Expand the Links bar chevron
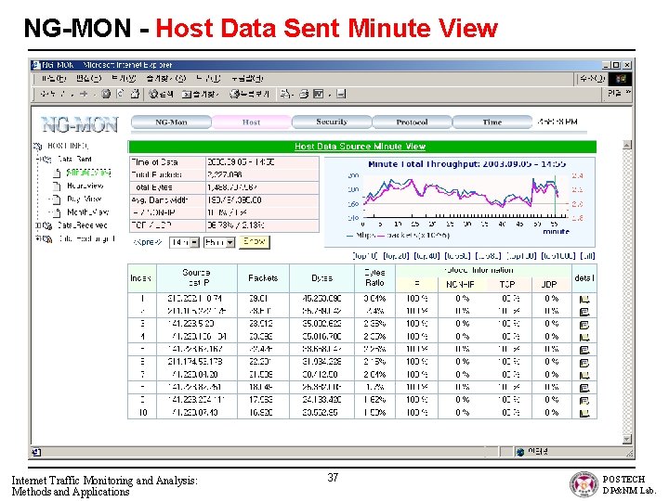 [x=627, y=92]
